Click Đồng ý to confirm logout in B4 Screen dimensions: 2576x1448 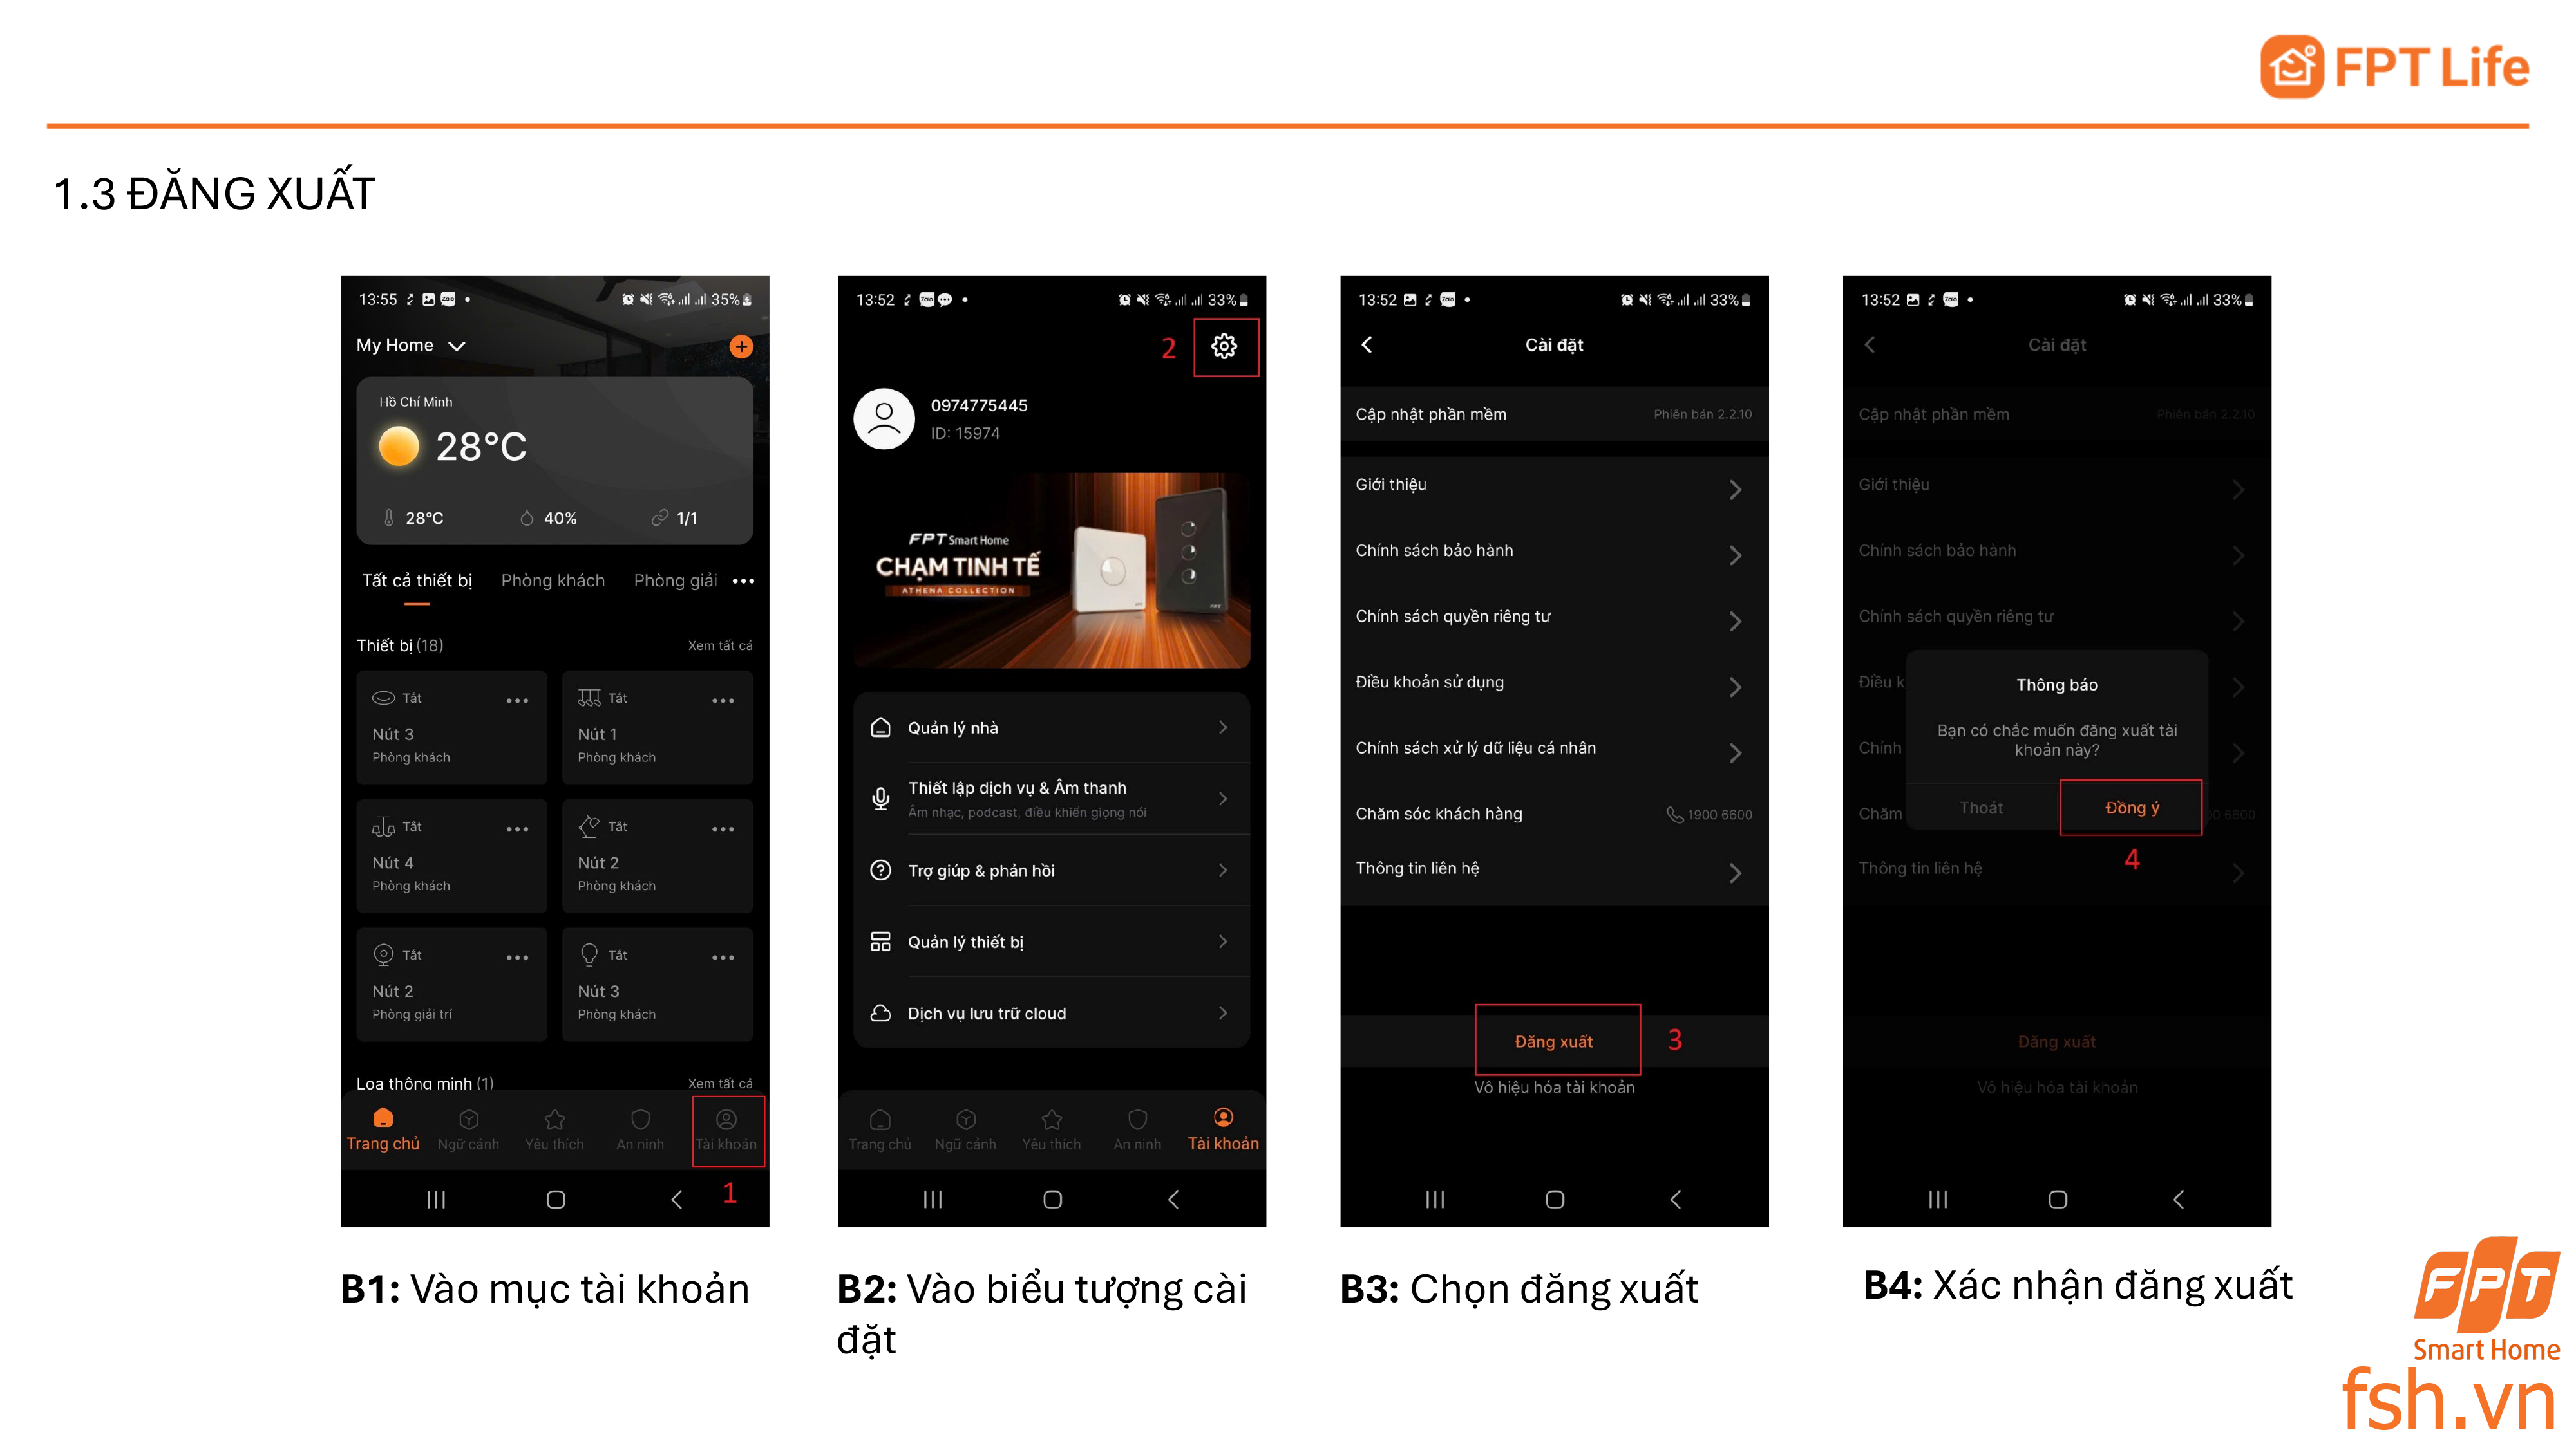(x=2130, y=808)
